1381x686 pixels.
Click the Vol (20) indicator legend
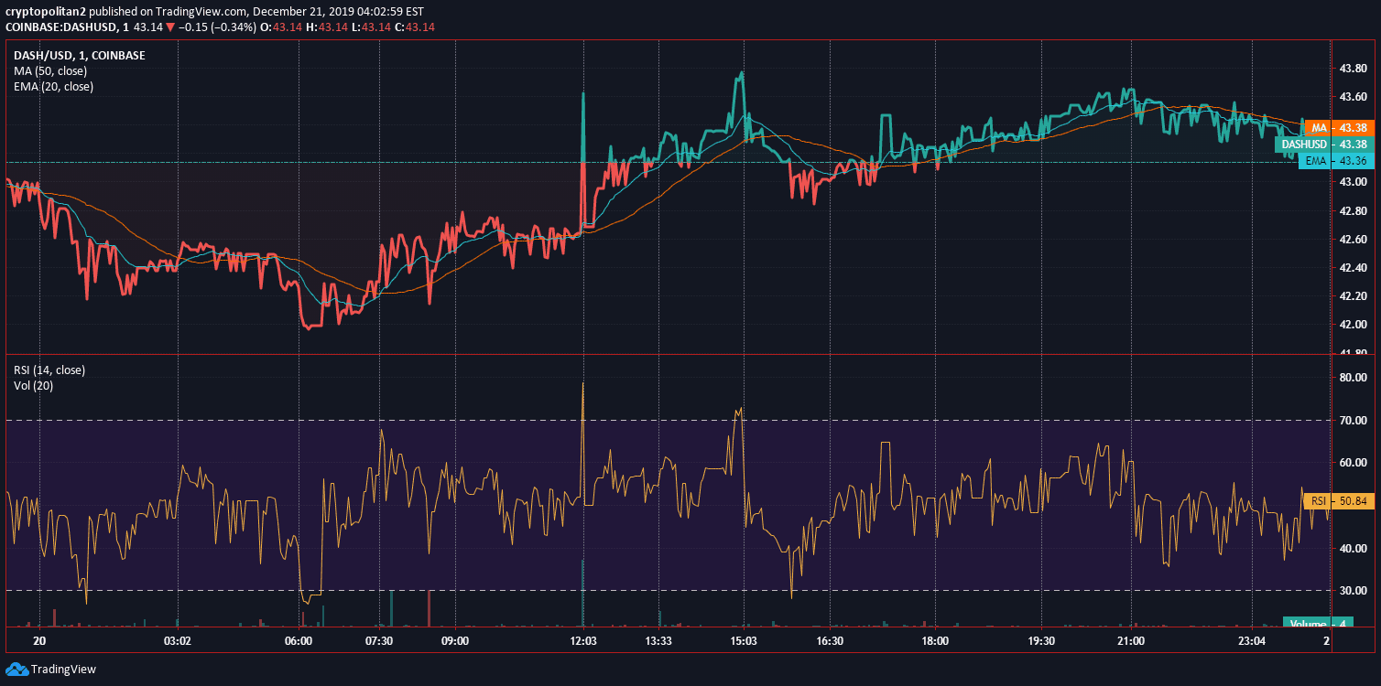click(34, 386)
